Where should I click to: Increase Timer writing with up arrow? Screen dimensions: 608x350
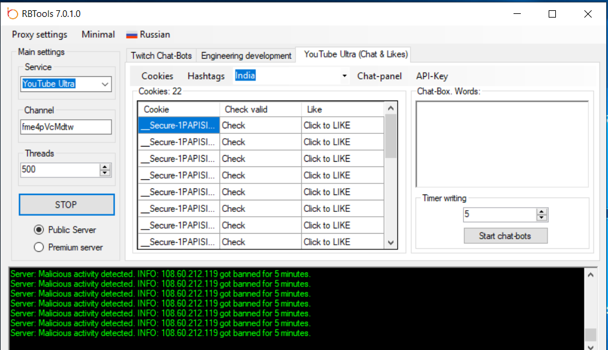(x=542, y=211)
